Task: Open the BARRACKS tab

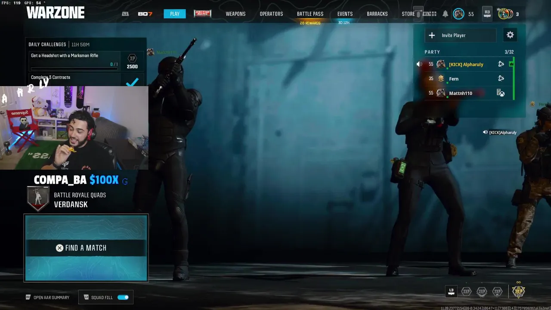Action: point(377,14)
